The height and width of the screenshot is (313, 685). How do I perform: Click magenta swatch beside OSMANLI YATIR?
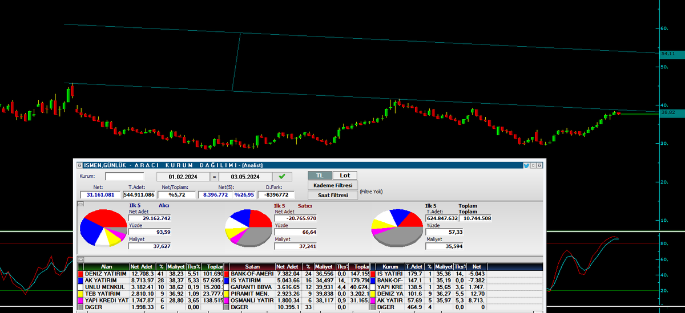[225, 300]
